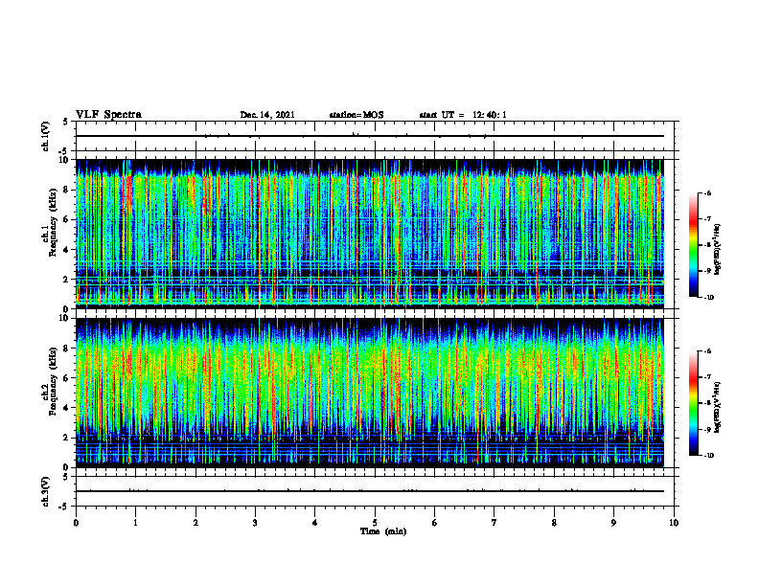Click the "-7" tick on ch.2 colorbar
The width and height of the screenshot is (759, 586).
click(x=707, y=377)
